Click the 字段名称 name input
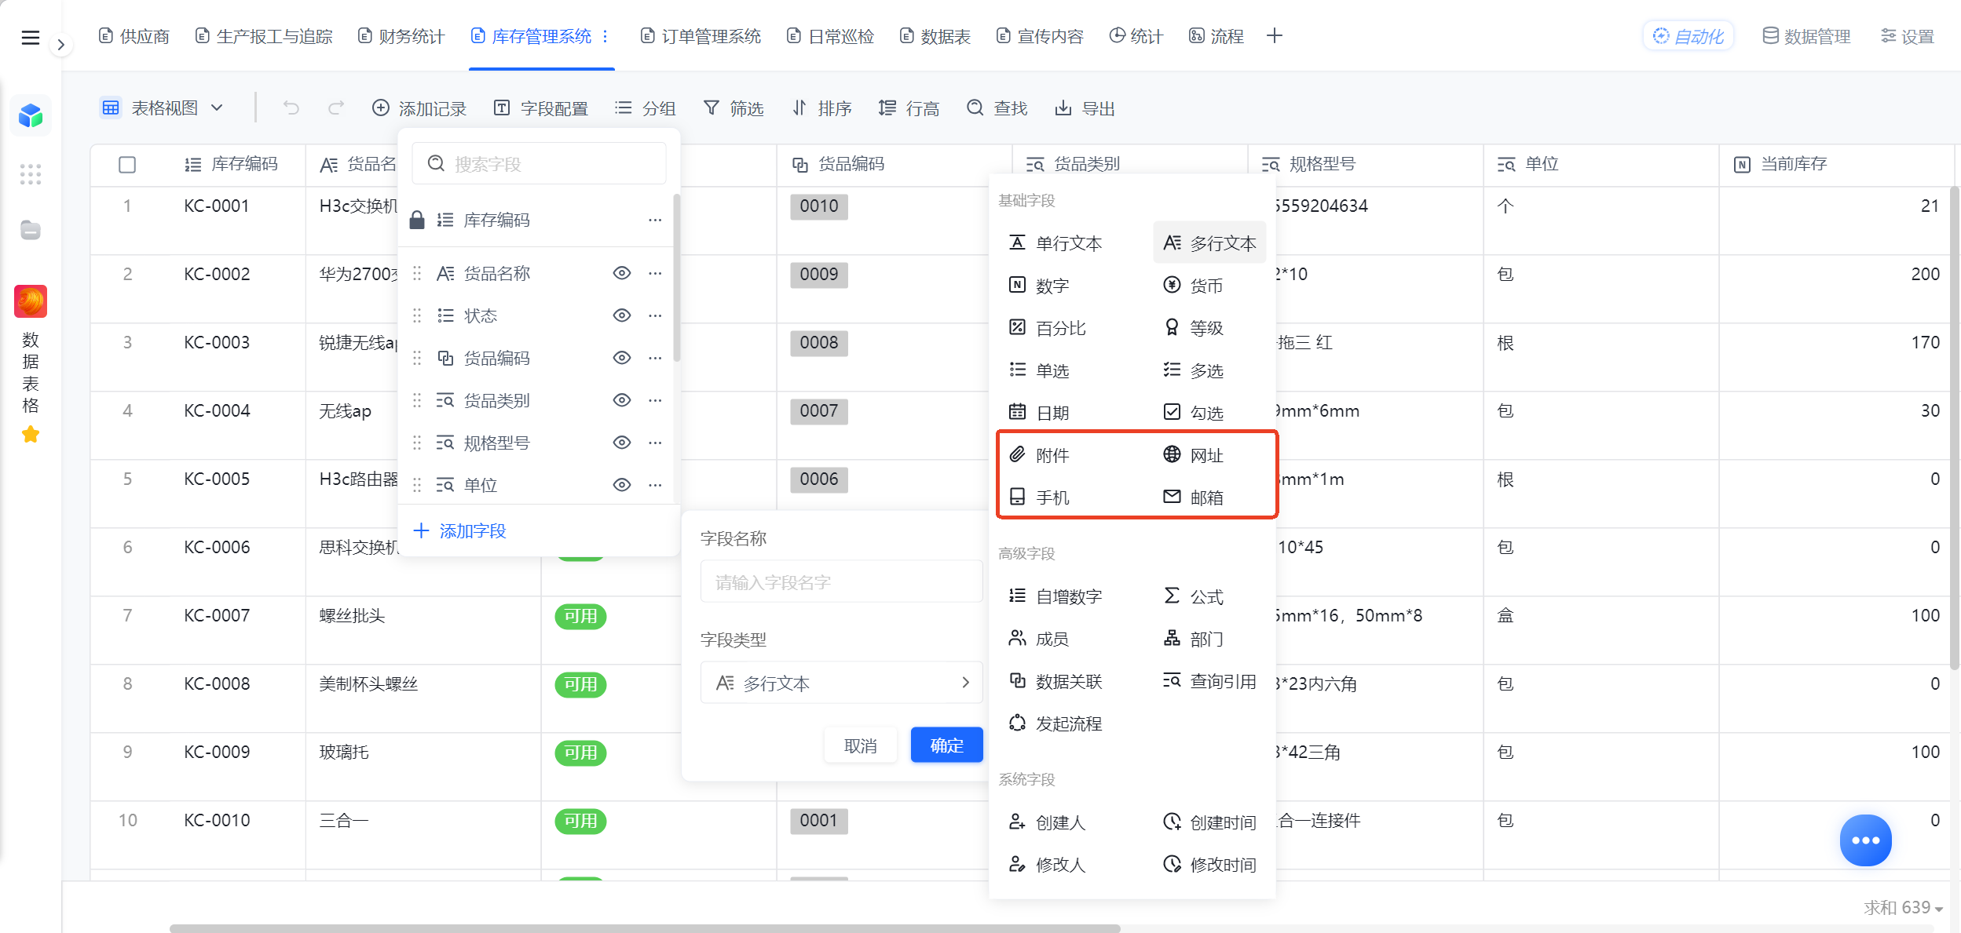This screenshot has height=933, width=1961. tap(841, 582)
